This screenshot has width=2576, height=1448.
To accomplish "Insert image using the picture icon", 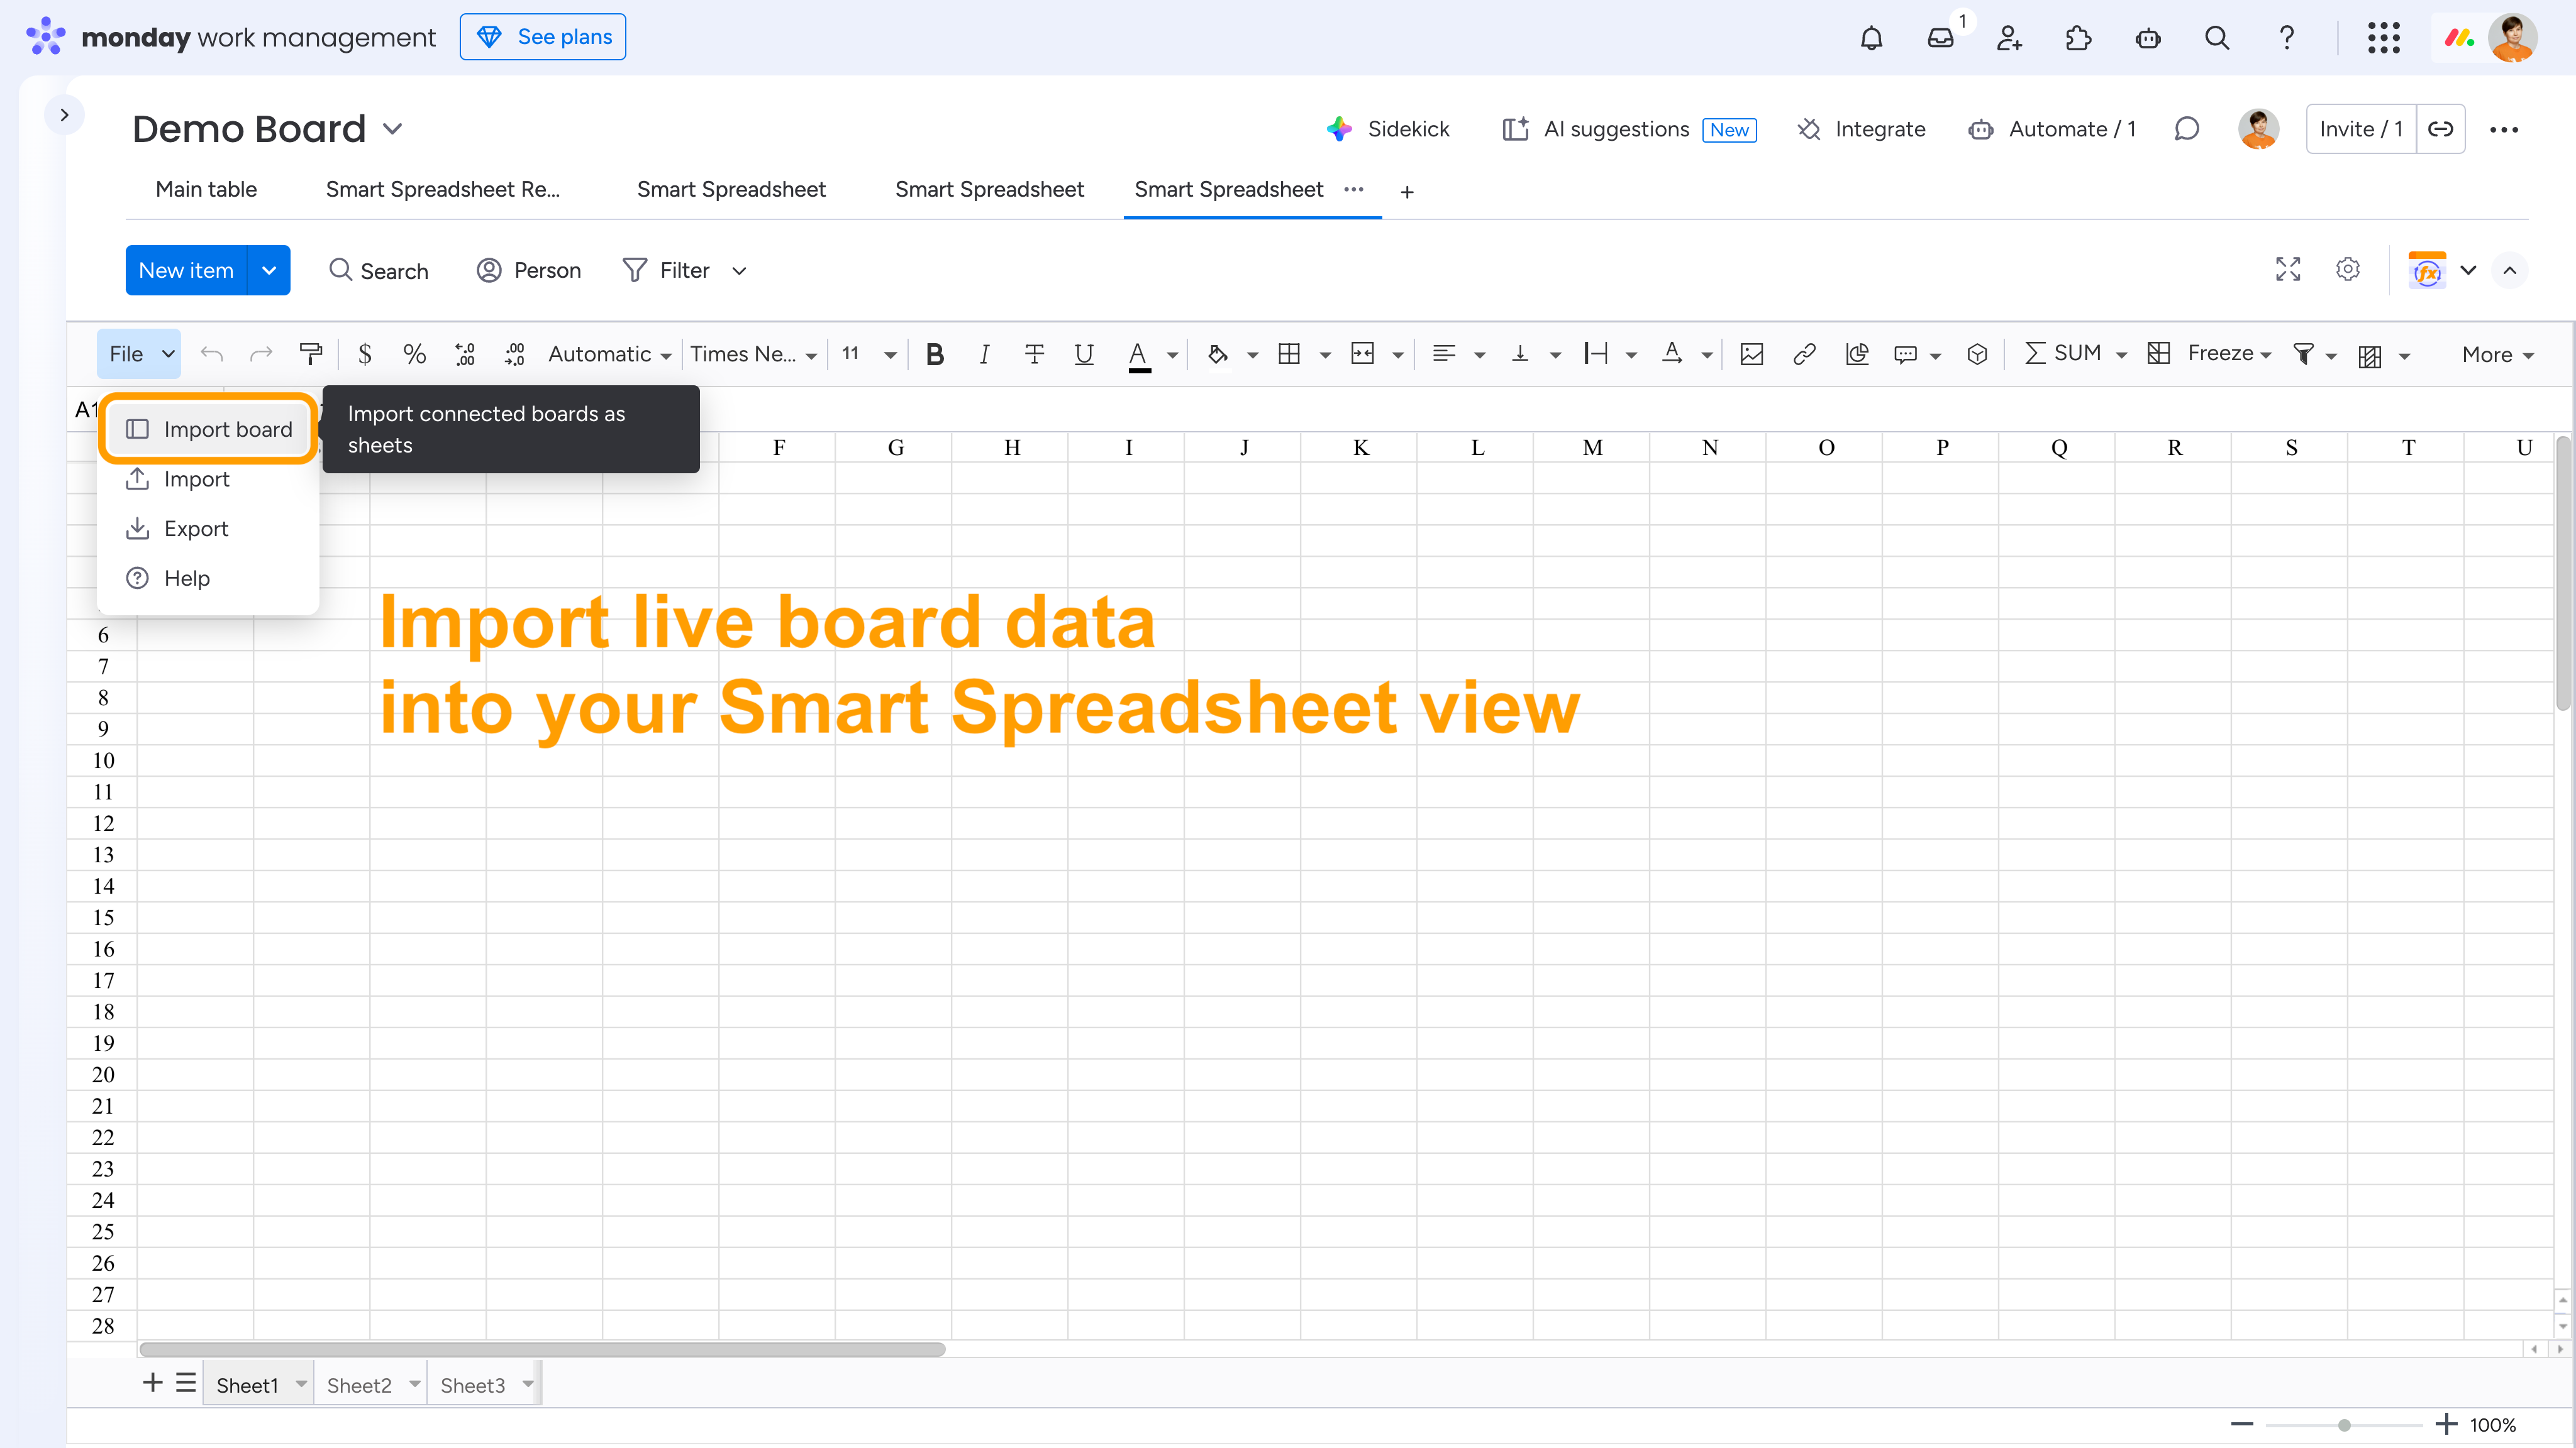I will click(x=1751, y=354).
